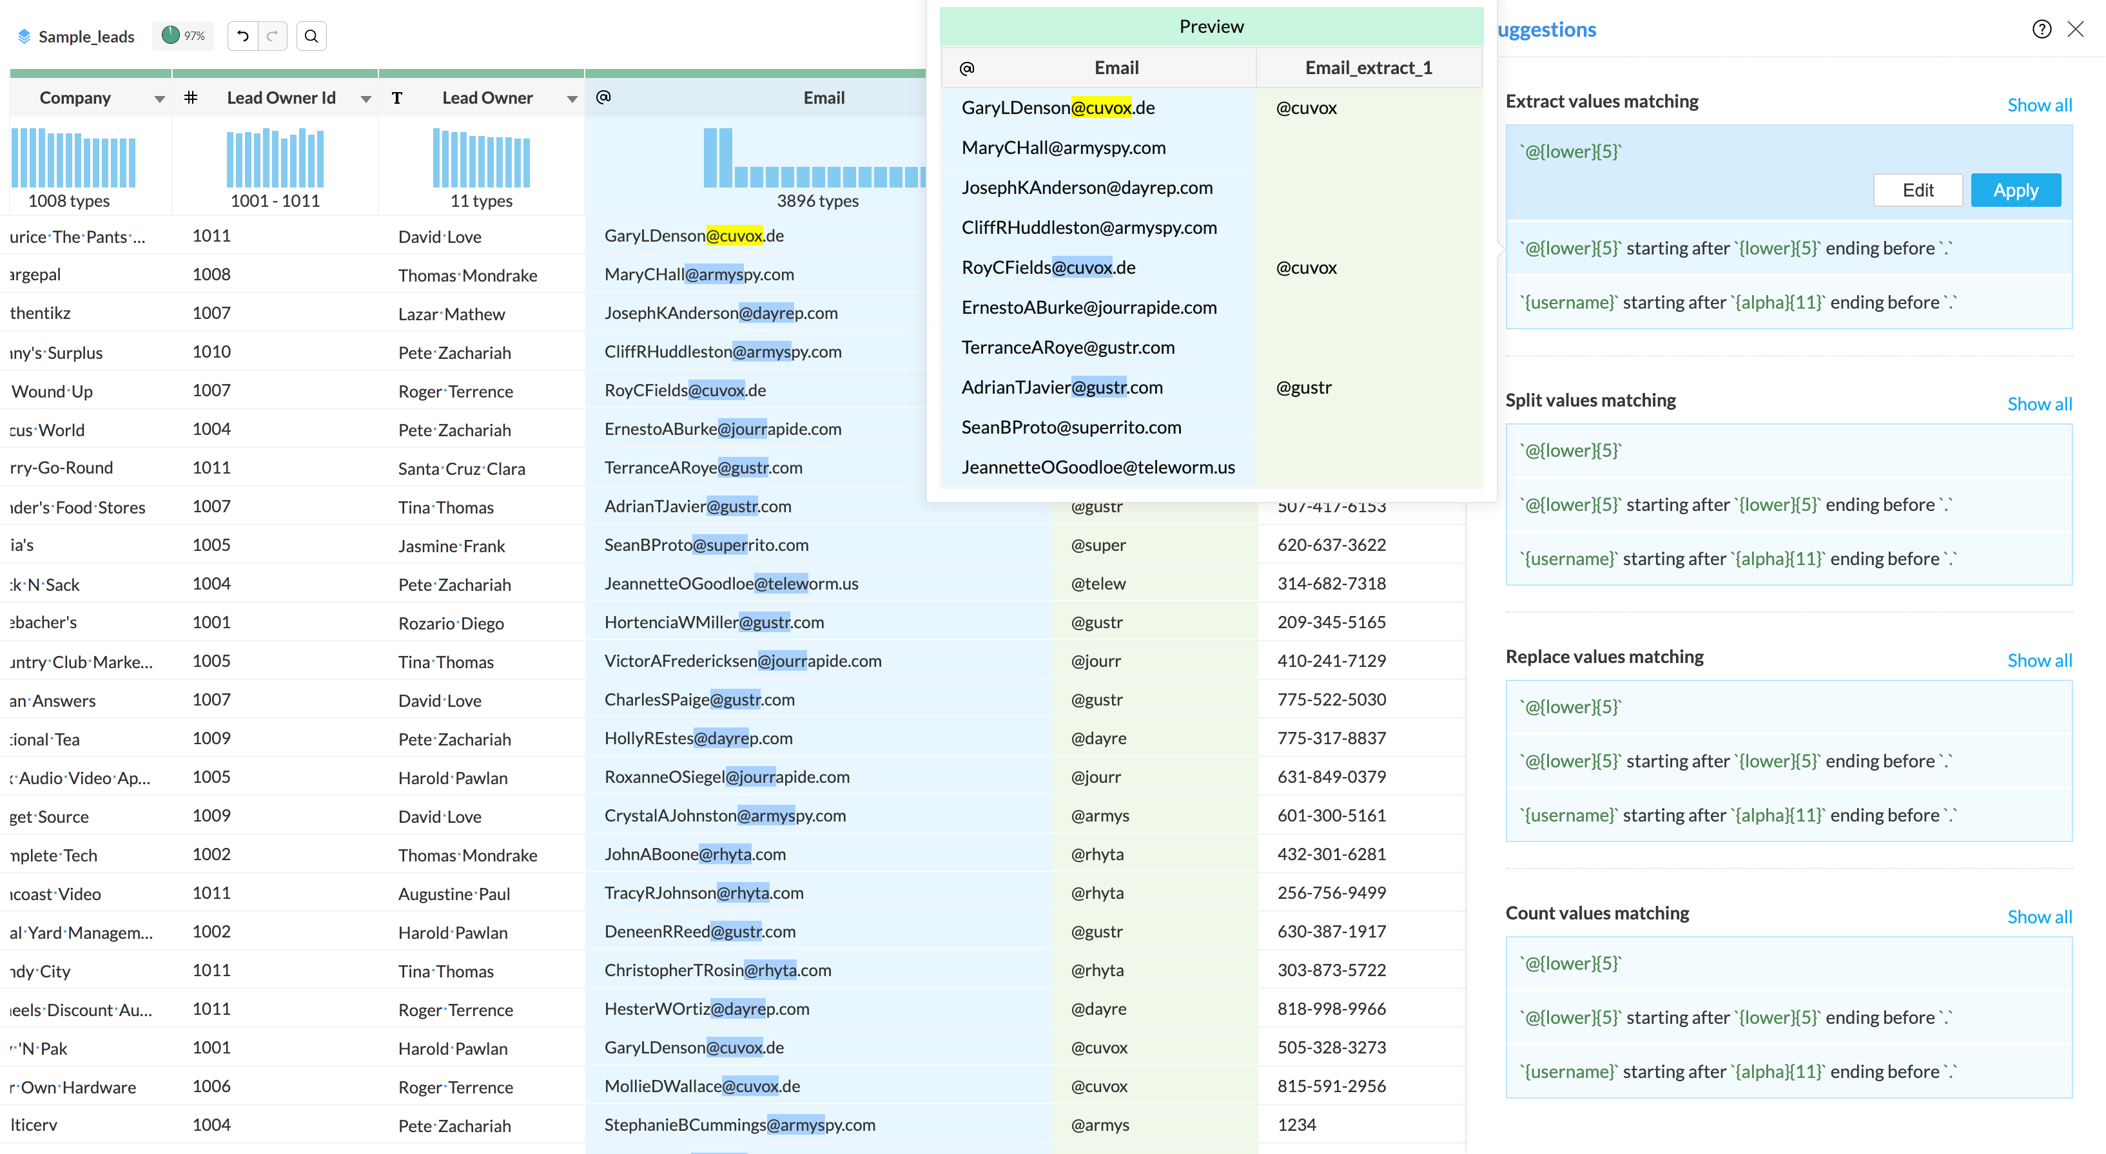The height and width of the screenshot is (1154, 2106).
Task: Click the Lead Owner text type icon
Action: [397, 98]
